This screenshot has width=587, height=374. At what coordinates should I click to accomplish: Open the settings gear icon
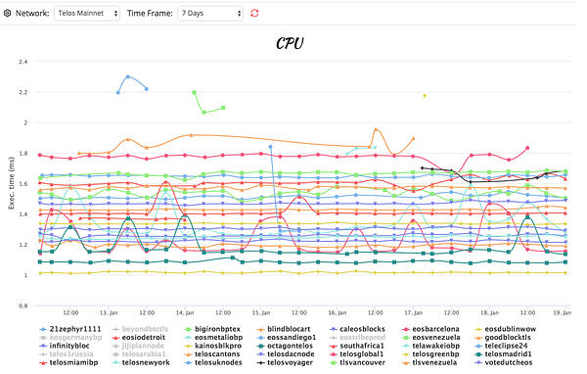pyautogui.click(x=7, y=13)
